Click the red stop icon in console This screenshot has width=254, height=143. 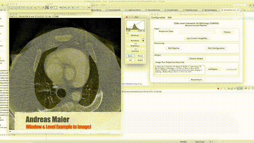[218, 89]
